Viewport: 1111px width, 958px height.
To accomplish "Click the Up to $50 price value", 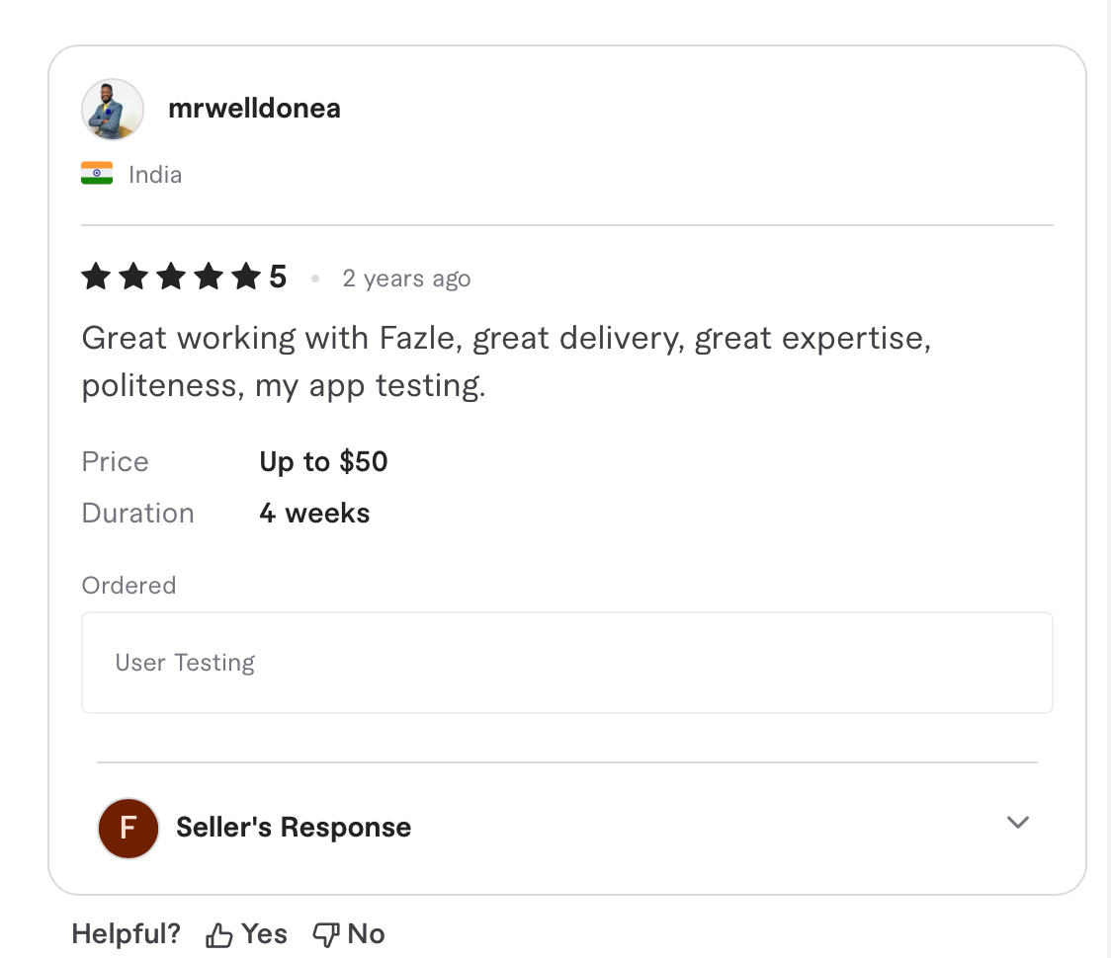I will pyautogui.click(x=323, y=461).
